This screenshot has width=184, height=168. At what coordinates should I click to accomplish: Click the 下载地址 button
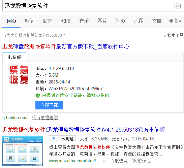(62, 139)
